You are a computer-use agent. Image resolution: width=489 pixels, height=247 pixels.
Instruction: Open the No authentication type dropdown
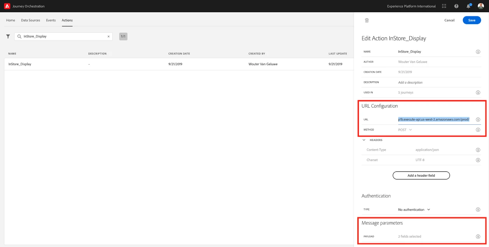pos(414,210)
